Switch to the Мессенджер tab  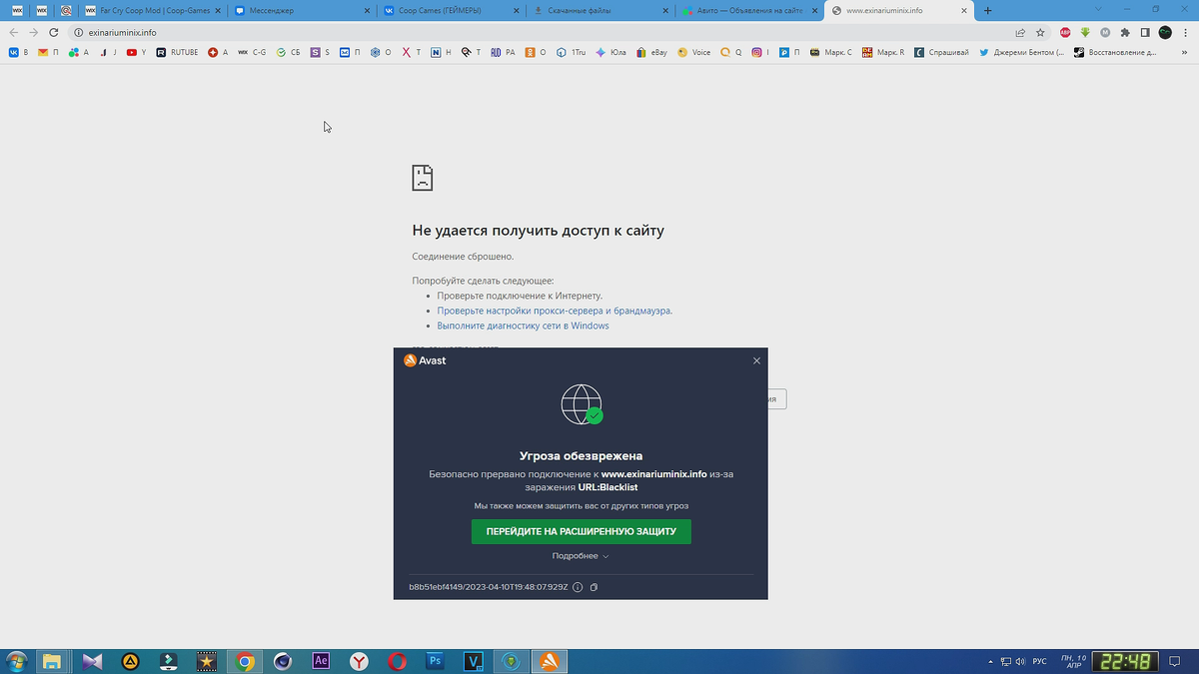pyautogui.click(x=302, y=10)
